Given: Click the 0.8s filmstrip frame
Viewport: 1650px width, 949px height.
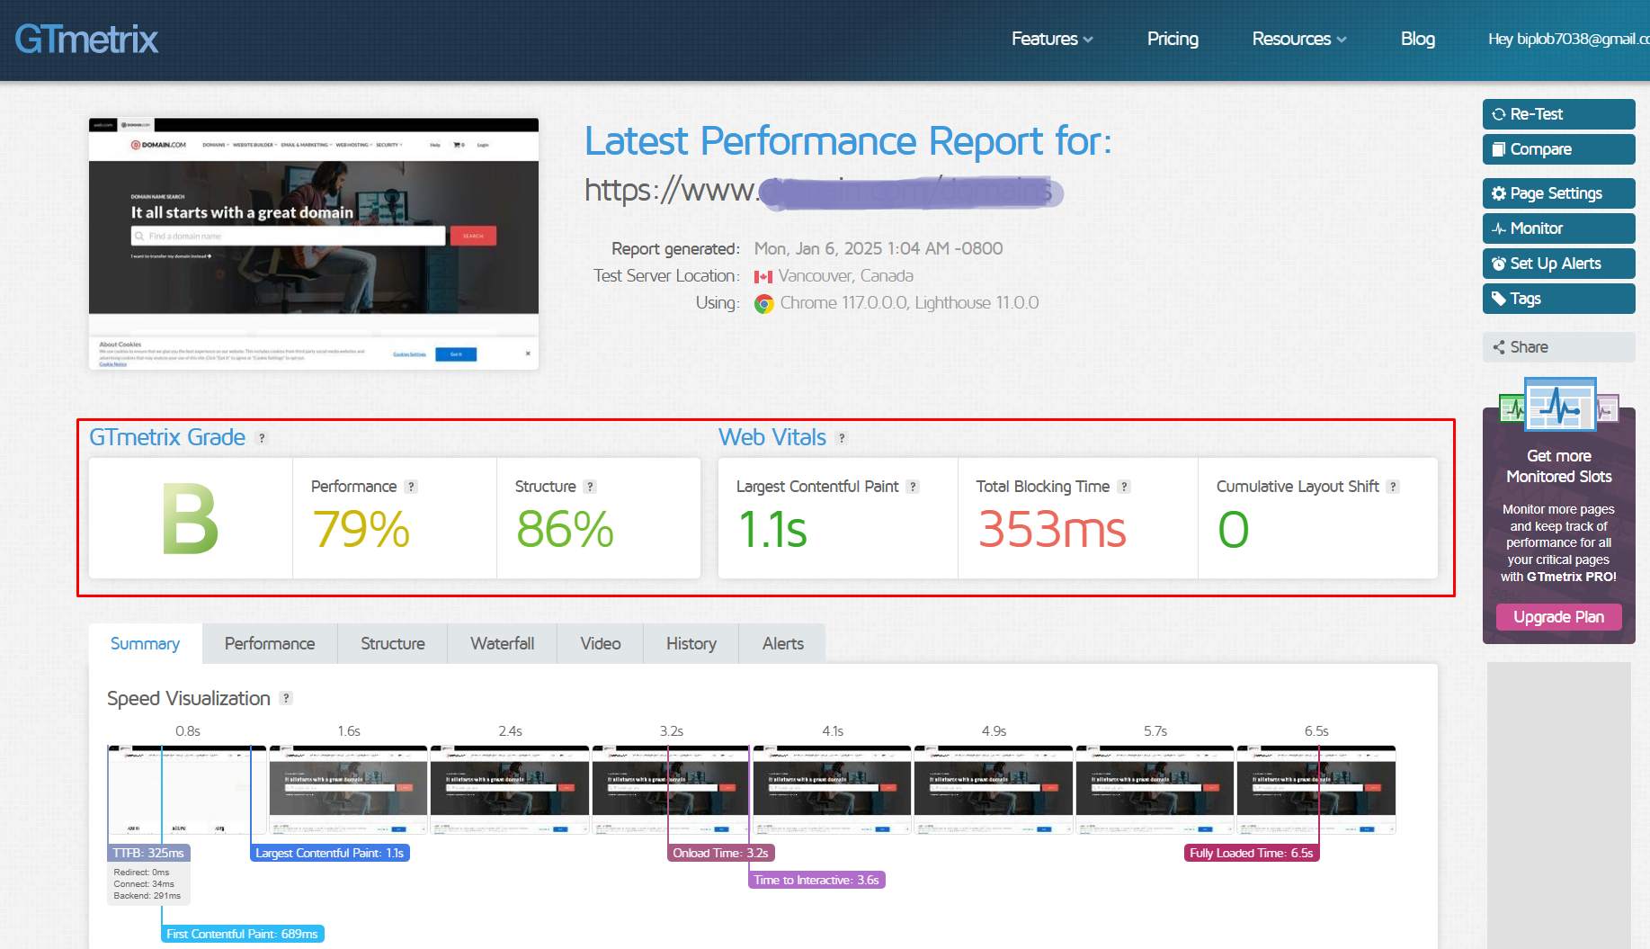Looking at the screenshot, I should [187, 790].
